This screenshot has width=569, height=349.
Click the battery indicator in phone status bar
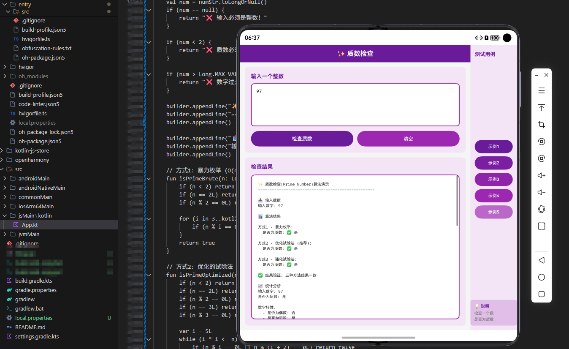pyautogui.click(x=495, y=38)
